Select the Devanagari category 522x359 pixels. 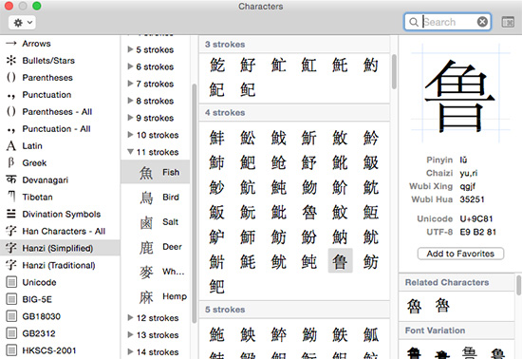(x=60, y=179)
